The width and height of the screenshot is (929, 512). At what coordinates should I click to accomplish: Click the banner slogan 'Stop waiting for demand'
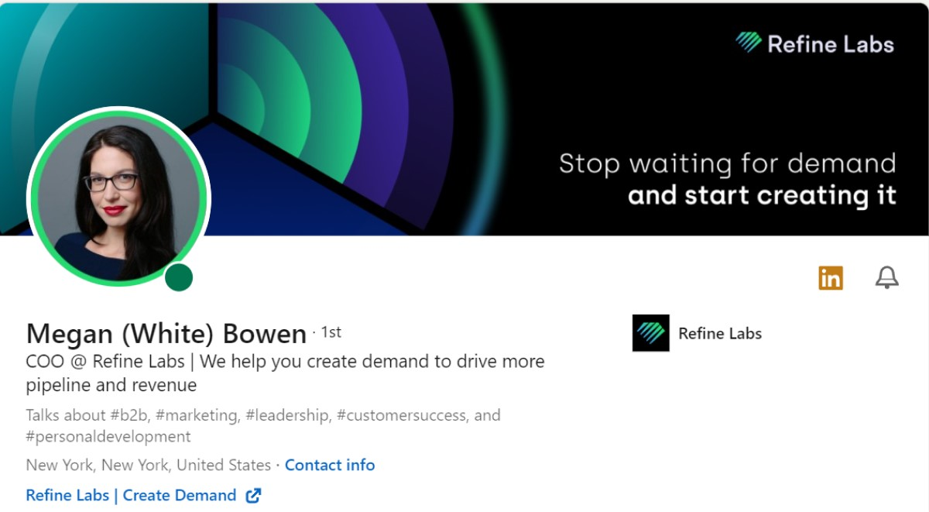pos(728,164)
